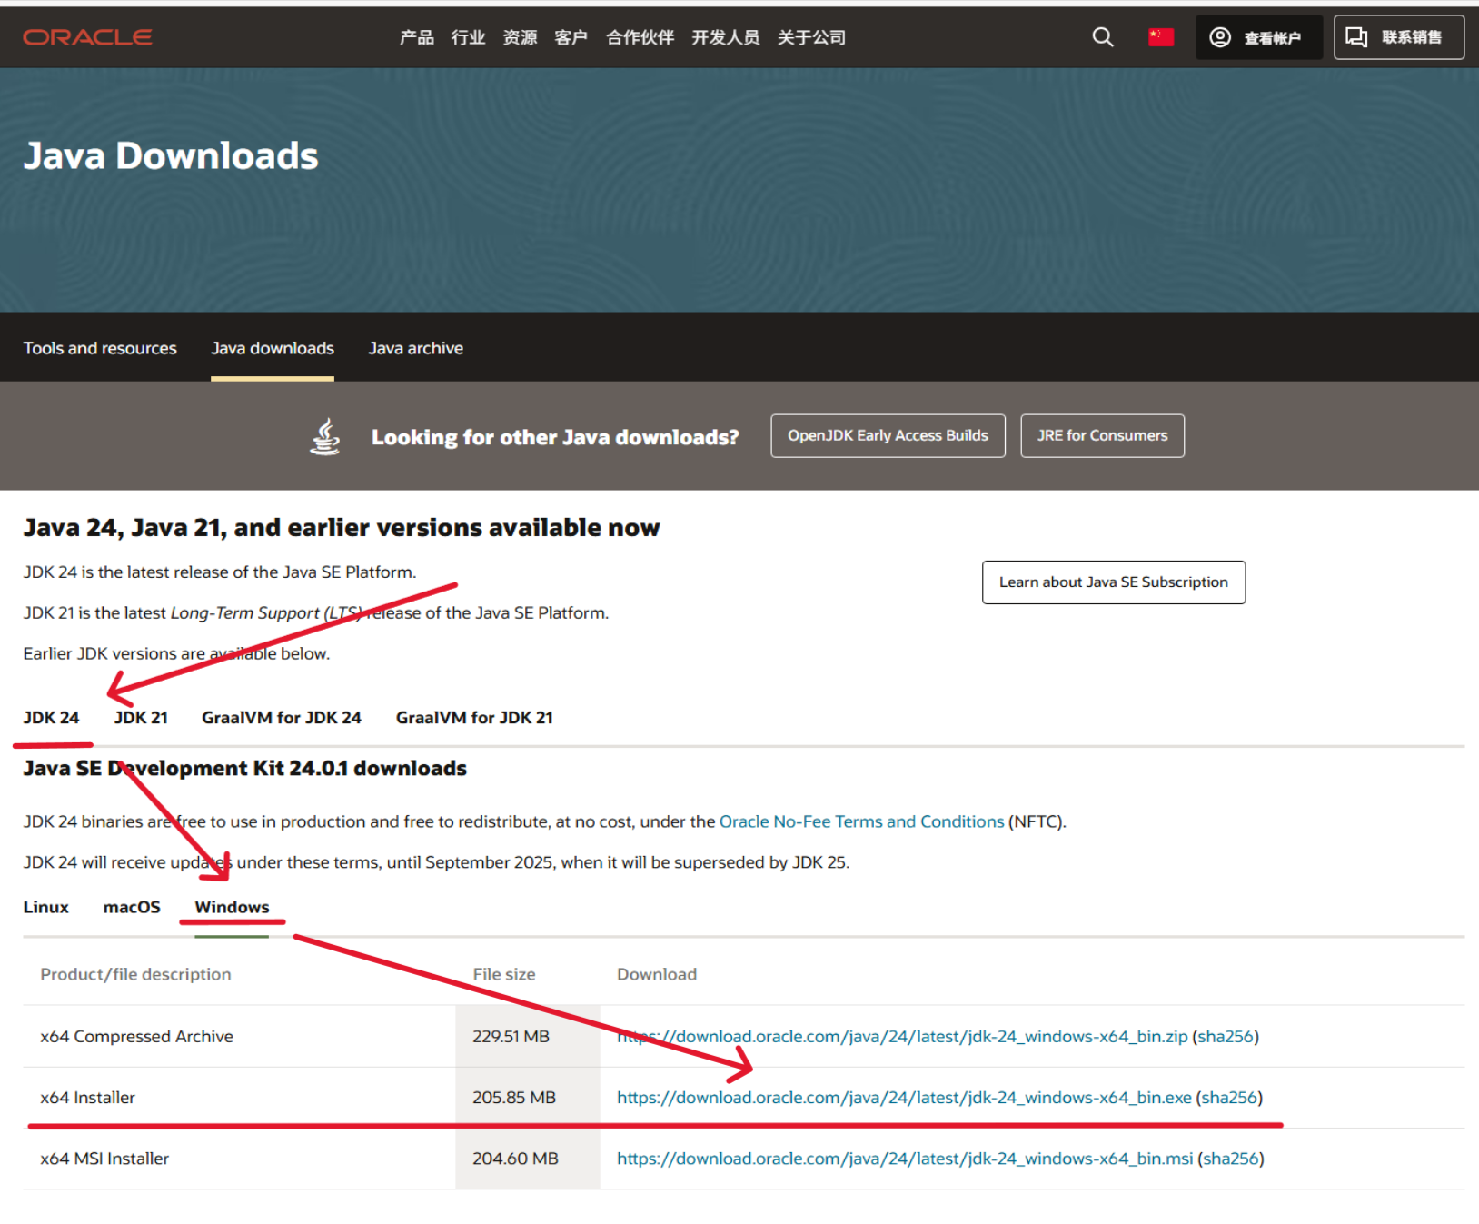Select the GraalVM for JDK 24 tab
Viewport: 1479px width, 1224px height.
282,717
